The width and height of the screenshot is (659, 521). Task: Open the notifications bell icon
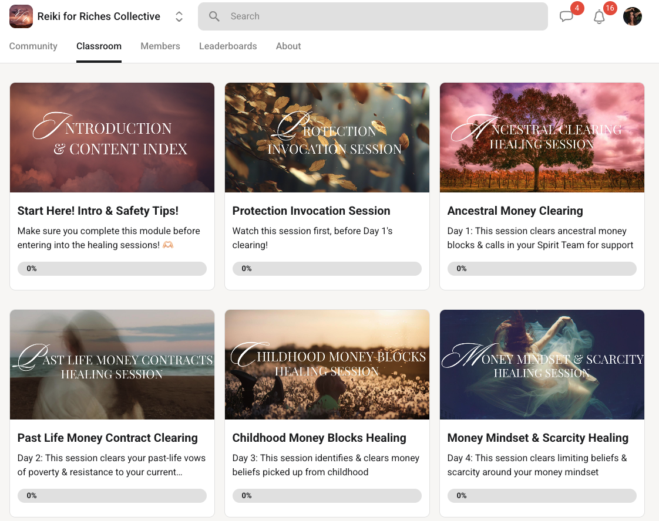pos(599,17)
